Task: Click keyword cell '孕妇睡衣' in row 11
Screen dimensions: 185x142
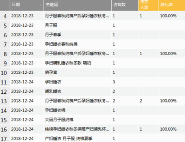Action: [53, 82]
